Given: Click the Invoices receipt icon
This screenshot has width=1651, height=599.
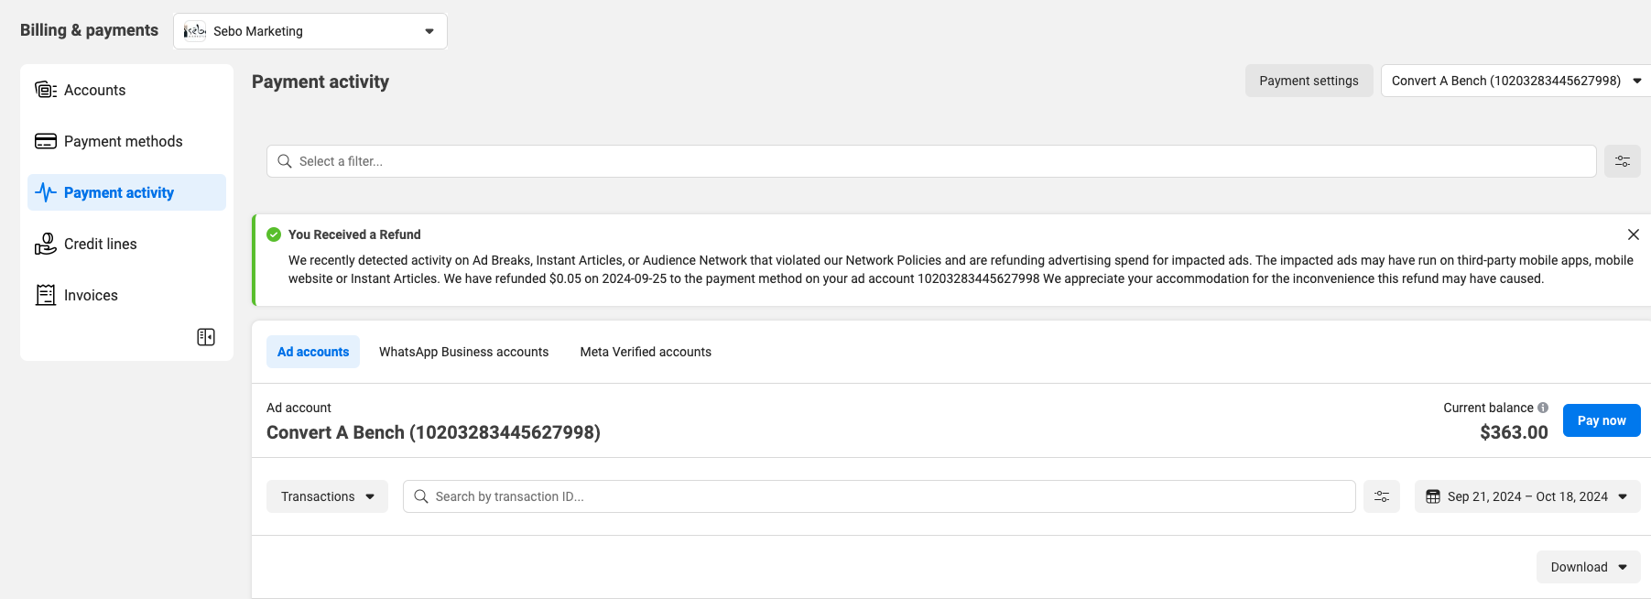Looking at the screenshot, I should (46, 295).
